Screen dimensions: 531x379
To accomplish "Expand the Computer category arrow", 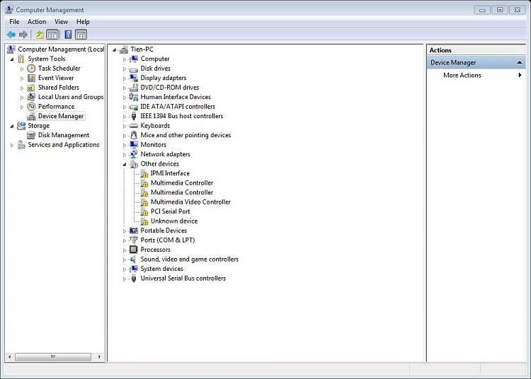I will (x=125, y=59).
